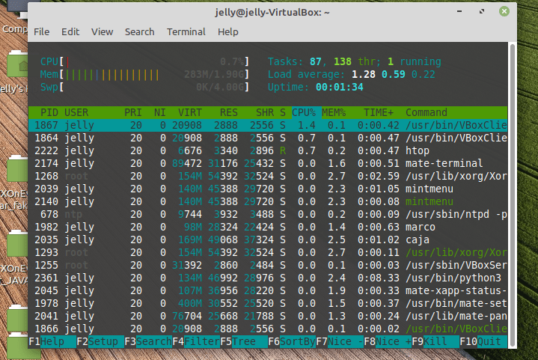
Task: Click F5 Tree in htop footer
Action: pos(244,341)
